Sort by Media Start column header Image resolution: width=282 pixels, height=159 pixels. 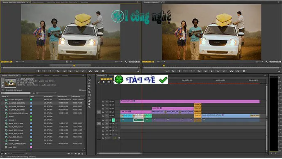tap(62, 97)
